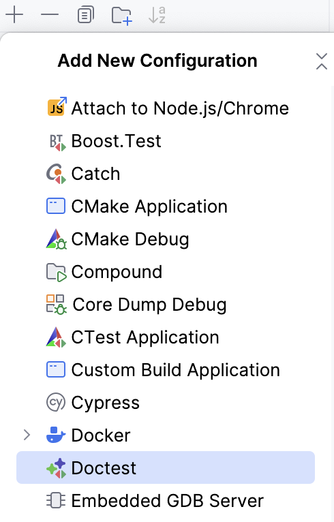This screenshot has height=522, width=334.
Task: Click the minus Remove Configuration icon
Action: pos(50,15)
